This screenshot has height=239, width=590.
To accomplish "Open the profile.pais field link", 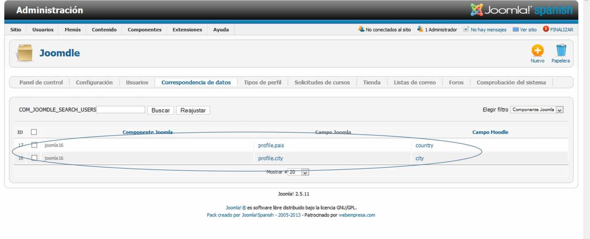I will (x=271, y=145).
